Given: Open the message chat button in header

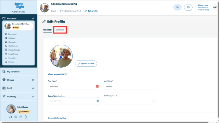Looking at the screenshot, I should click(x=188, y=7).
